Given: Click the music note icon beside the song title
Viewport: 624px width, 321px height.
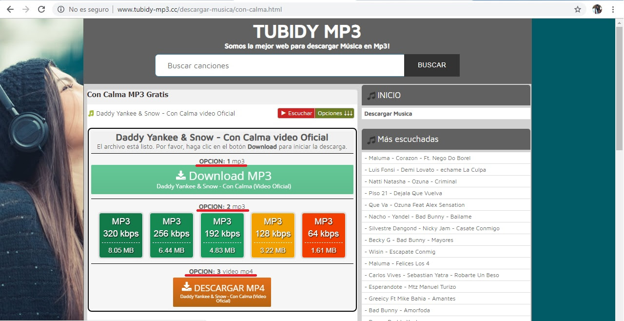Looking at the screenshot, I should pos(91,113).
